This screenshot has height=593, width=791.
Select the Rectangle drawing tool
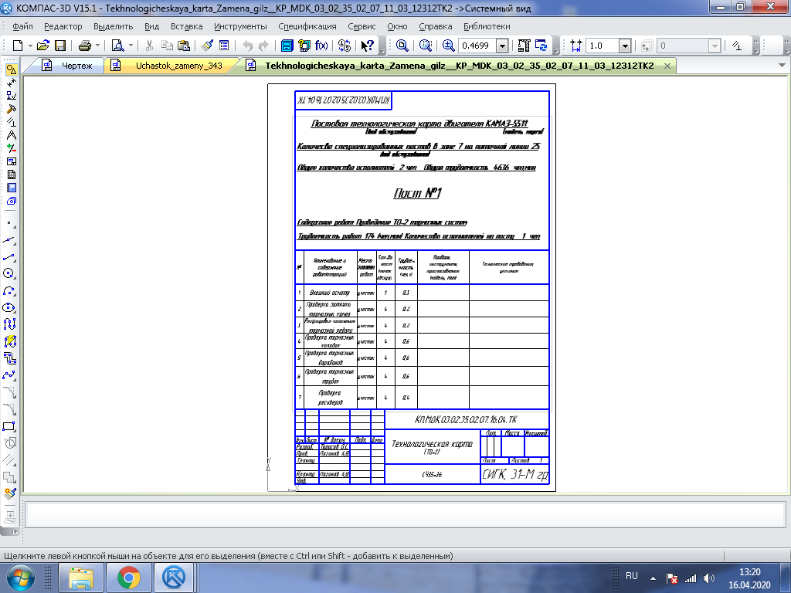coord(10,426)
